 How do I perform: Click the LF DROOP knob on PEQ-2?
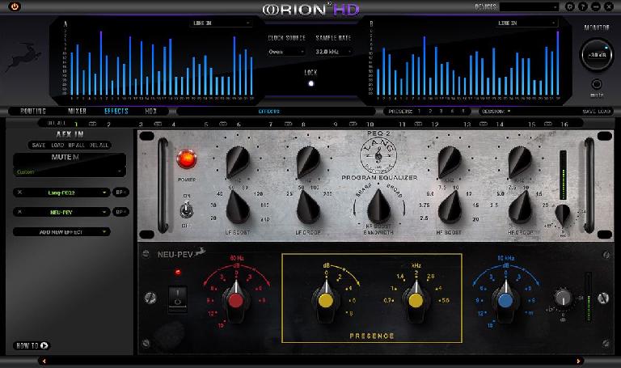[308, 207]
